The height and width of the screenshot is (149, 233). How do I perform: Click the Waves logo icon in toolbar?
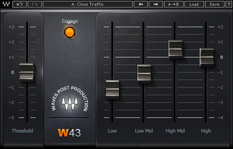point(6,4)
